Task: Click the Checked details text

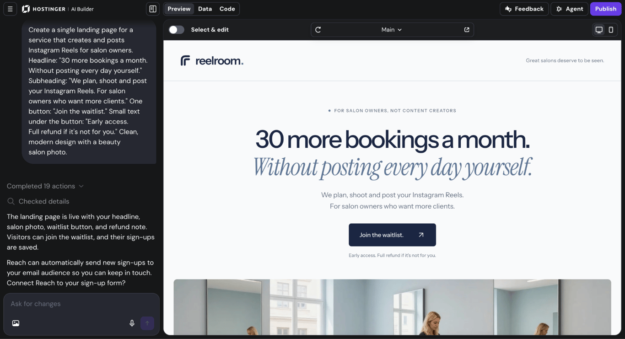Action: [44, 201]
